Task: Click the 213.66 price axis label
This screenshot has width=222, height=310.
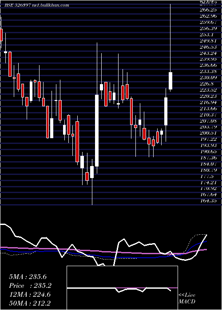Action: pyautogui.click(x=208, y=108)
